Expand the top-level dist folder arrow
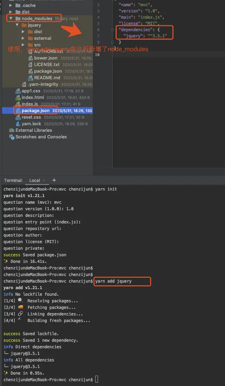Screen dimensions: 225x386 tap(11, 12)
